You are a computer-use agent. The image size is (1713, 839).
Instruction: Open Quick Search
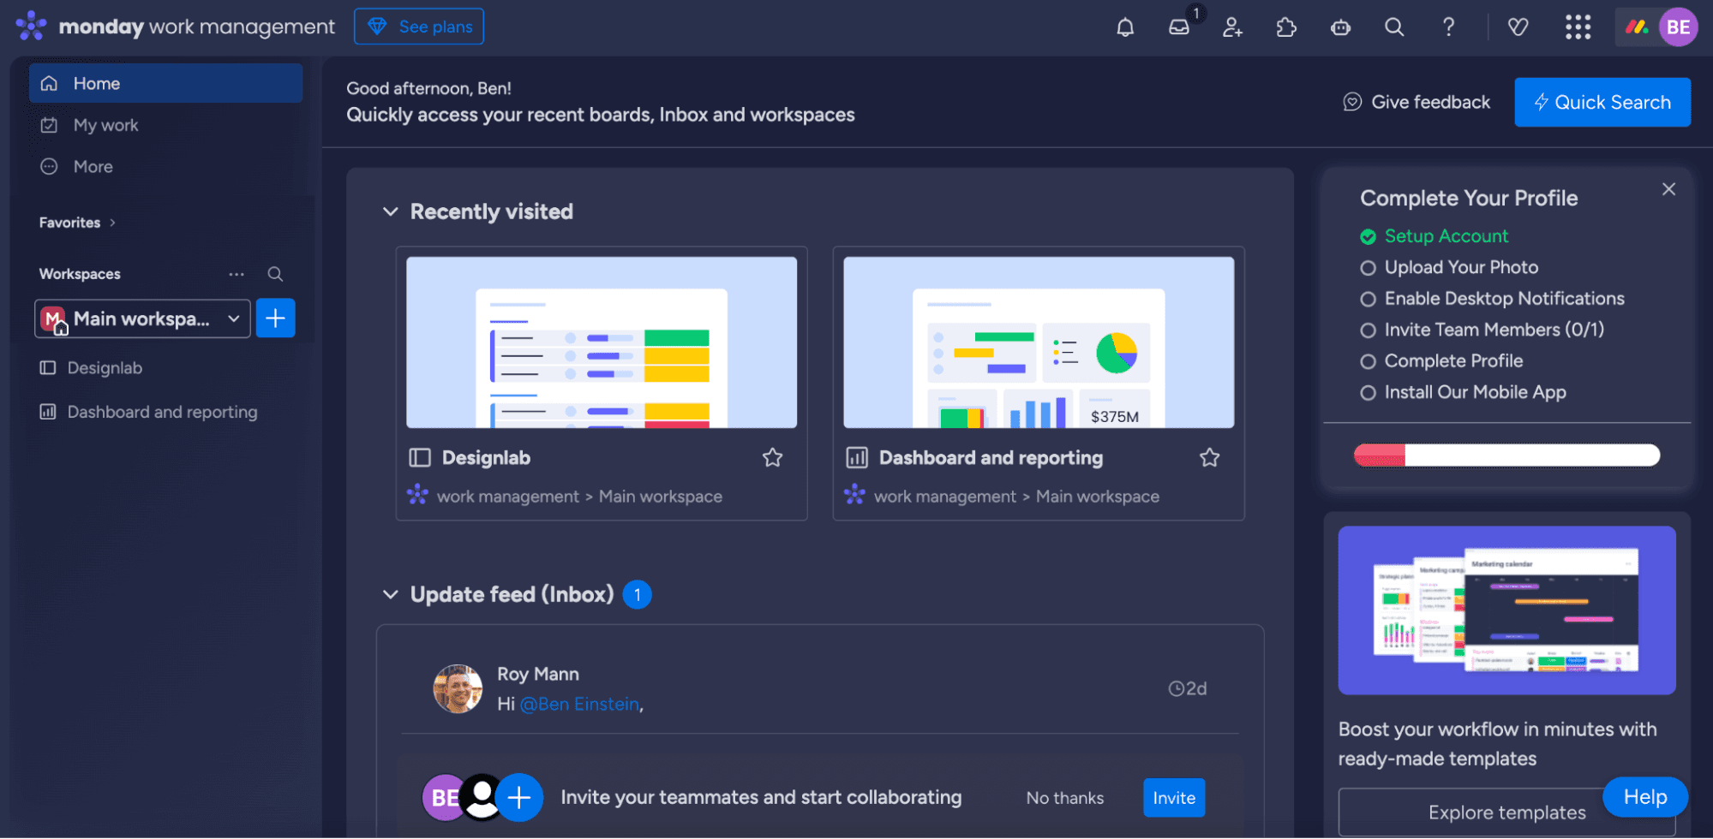[x=1602, y=103]
